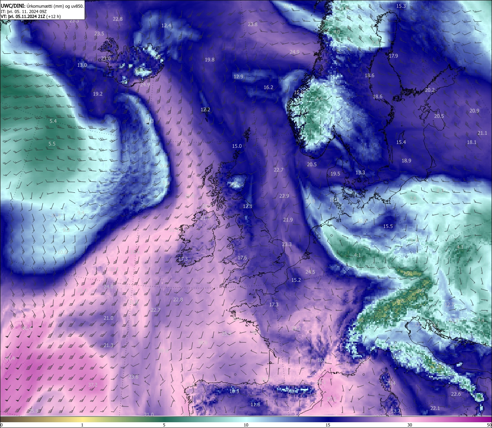Select the VT valid time line 21Z
Viewport: 492px width, 428px height.
point(31,17)
